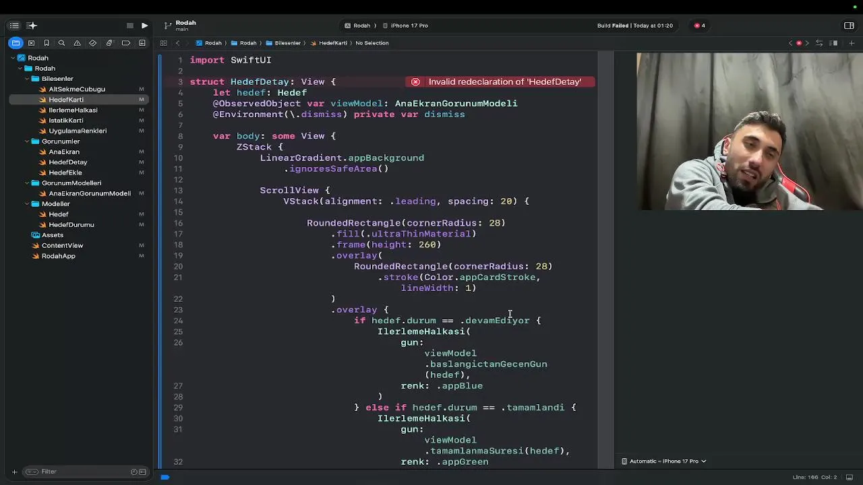This screenshot has height=485, width=863.
Task: Open HedefDetay file
Action: coord(67,162)
